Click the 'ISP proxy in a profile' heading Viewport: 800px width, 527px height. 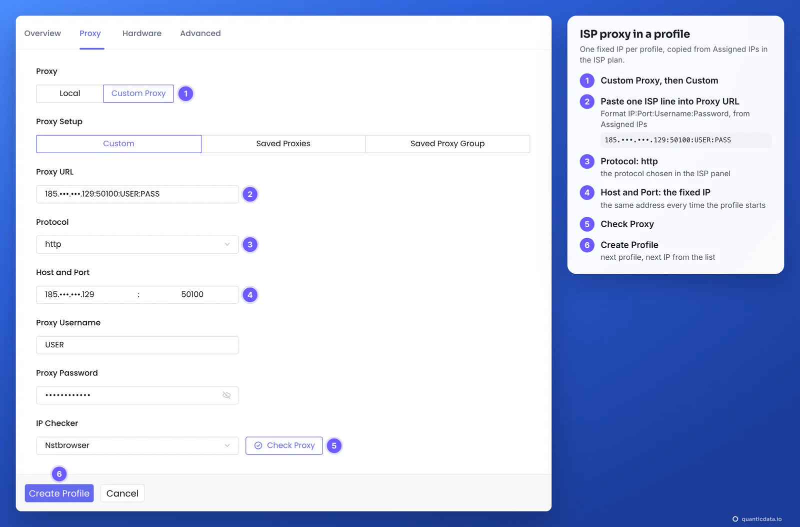(x=634, y=34)
